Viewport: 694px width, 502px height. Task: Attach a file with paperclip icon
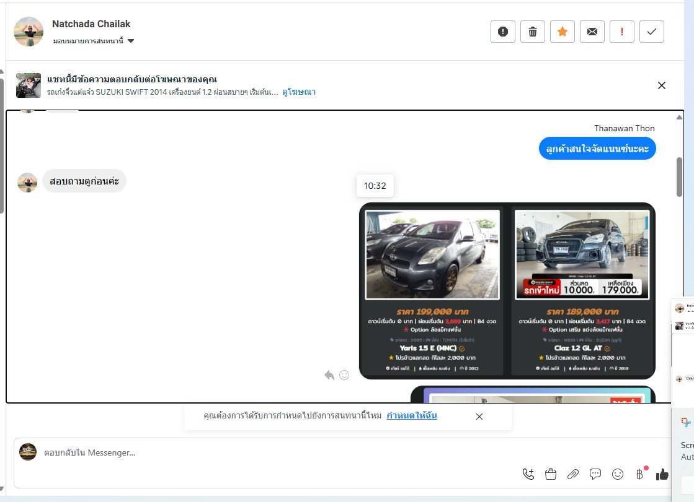coord(572,474)
